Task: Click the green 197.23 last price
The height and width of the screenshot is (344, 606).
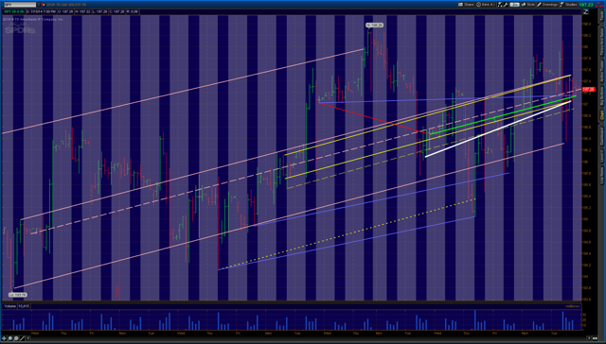Action: coord(586,5)
